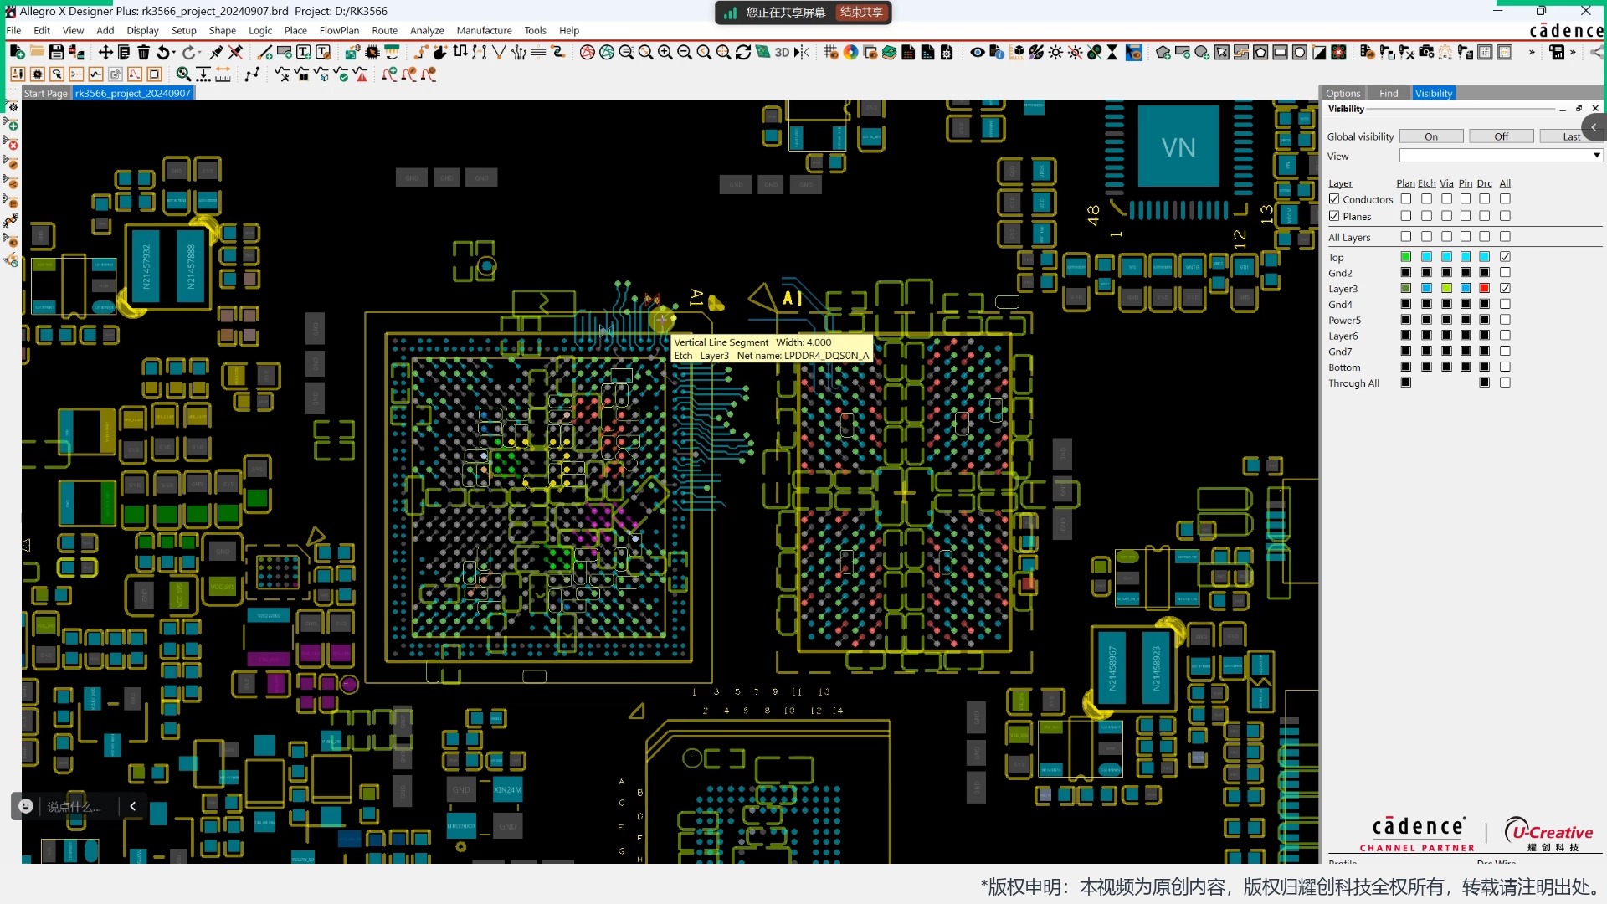Click the Delete trash can toolbar icon
The width and height of the screenshot is (1607, 904).
tap(144, 52)
